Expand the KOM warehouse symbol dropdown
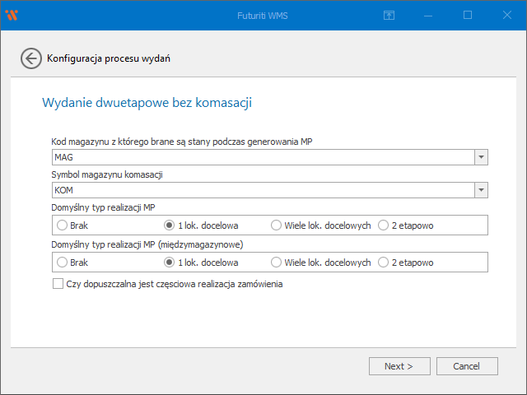 coord(481,190)
